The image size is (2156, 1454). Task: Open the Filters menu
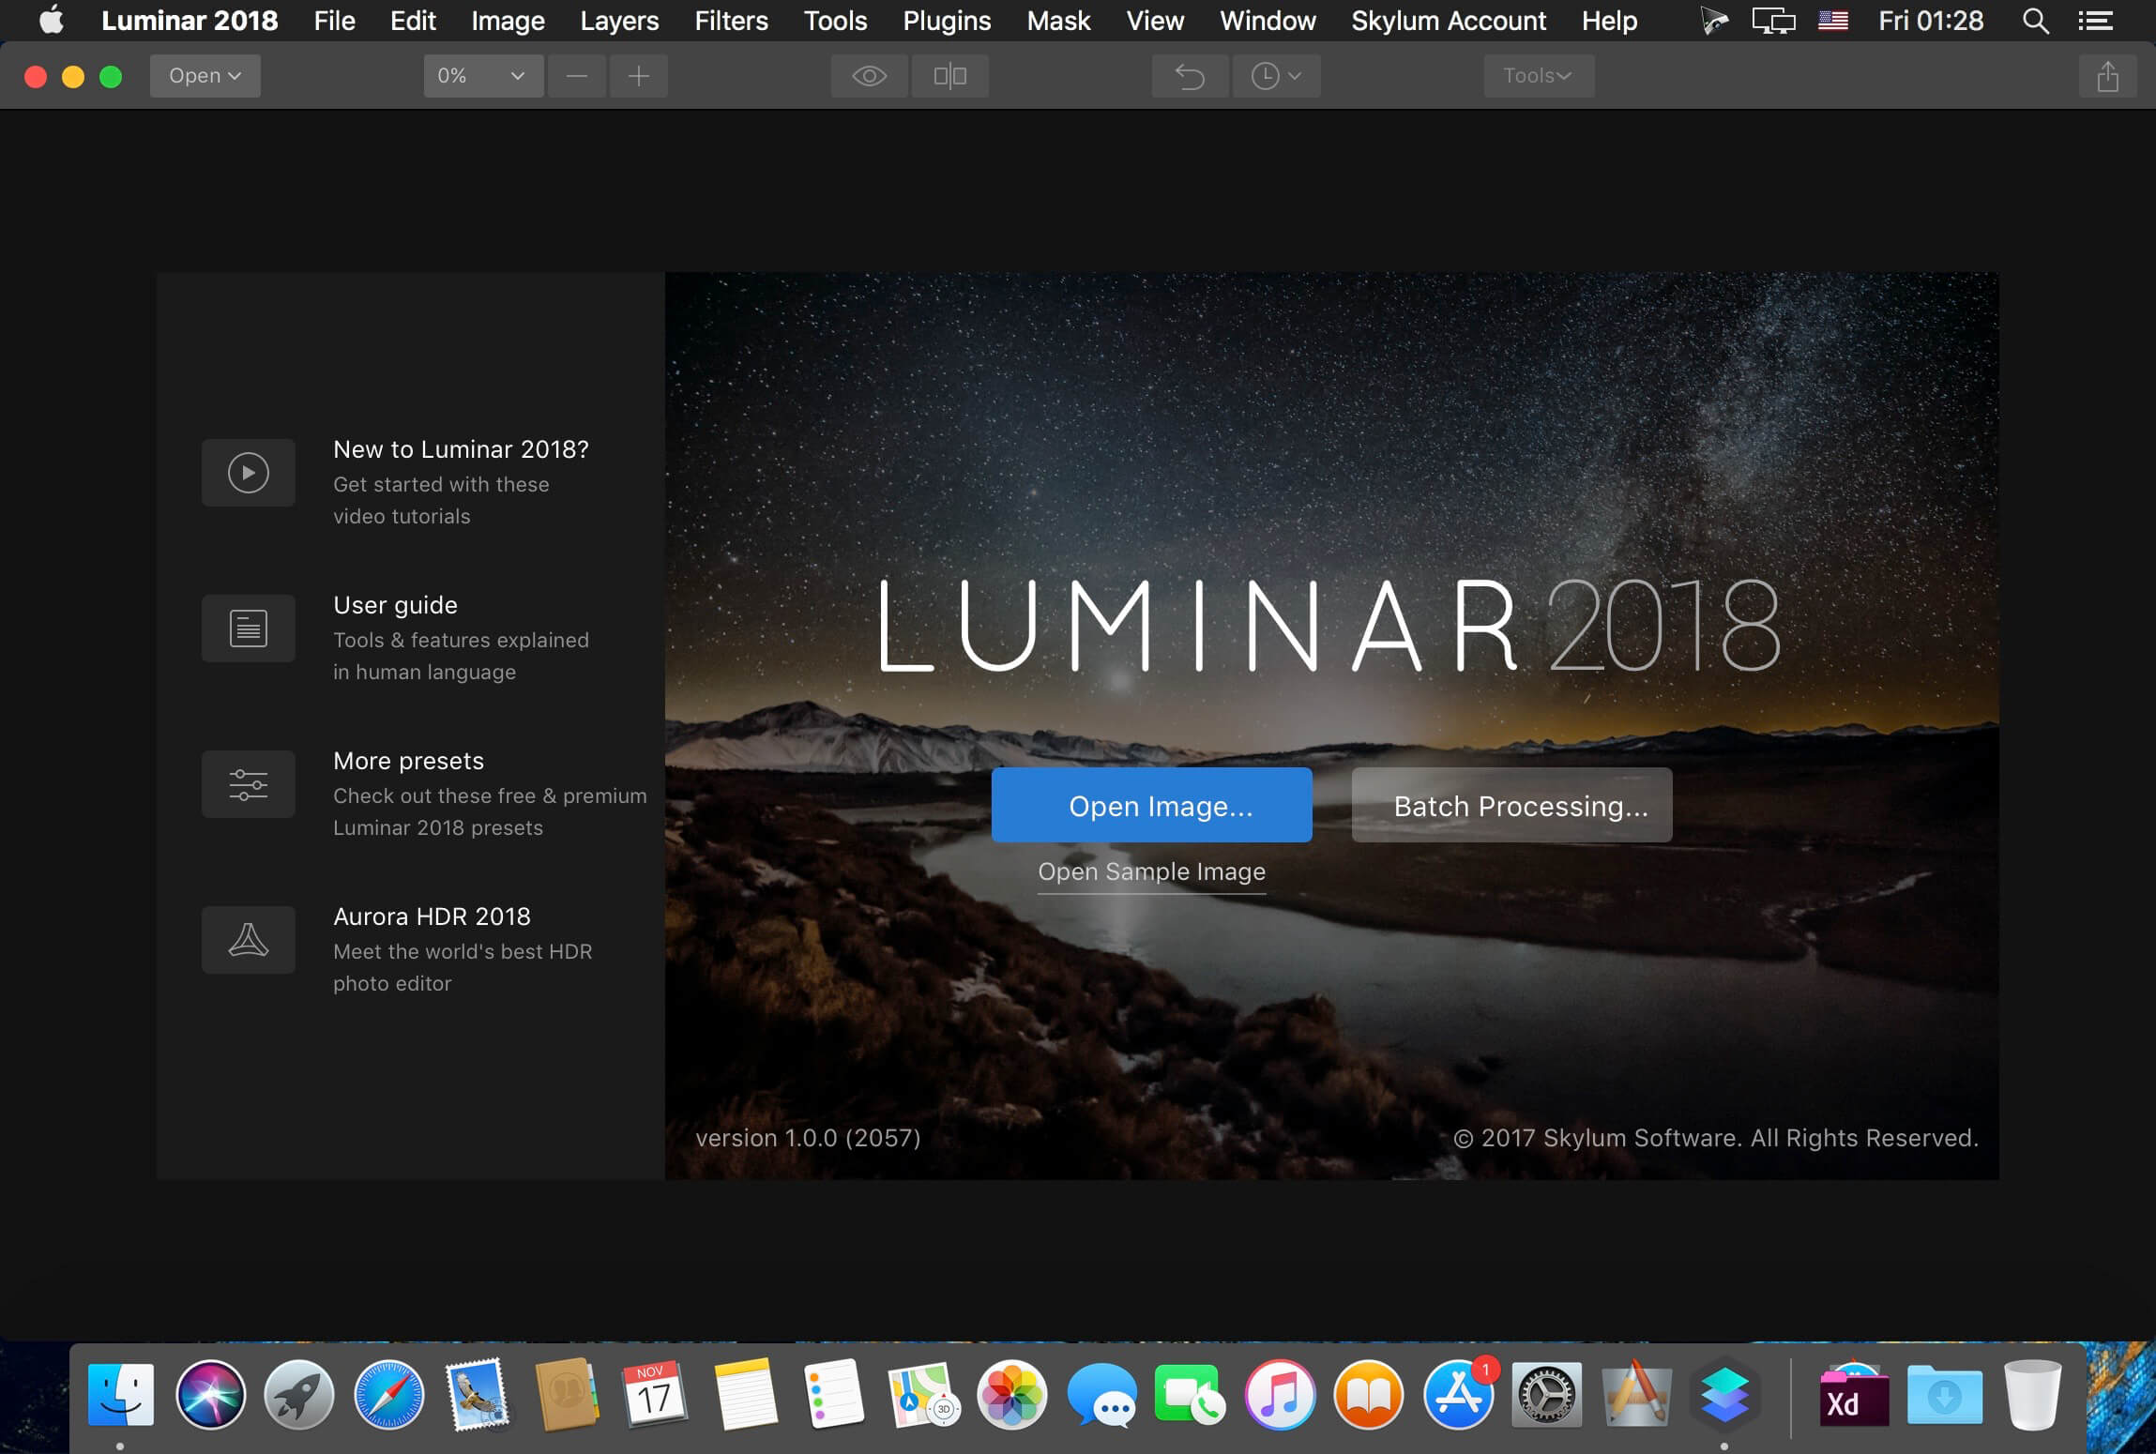point(731,21)
